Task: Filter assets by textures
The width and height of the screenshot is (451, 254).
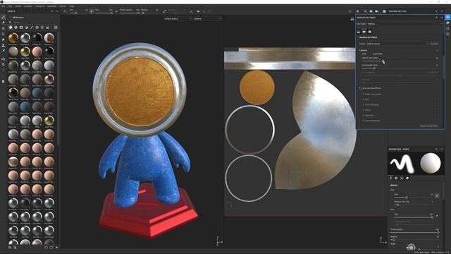Action: coord(42,28)
